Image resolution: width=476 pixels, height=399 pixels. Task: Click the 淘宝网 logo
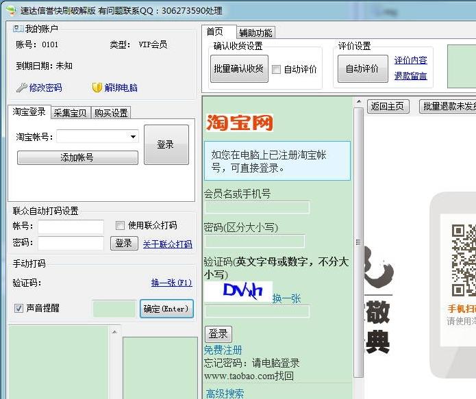click(x=239, y=123)
